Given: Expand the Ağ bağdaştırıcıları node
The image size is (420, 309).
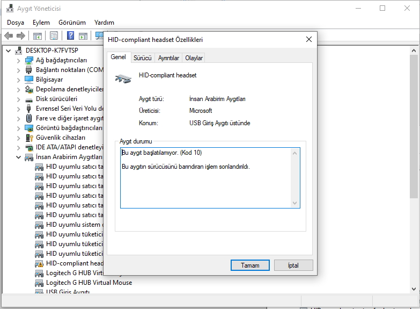Looking at the screenshot, I should tap(19, 60).
